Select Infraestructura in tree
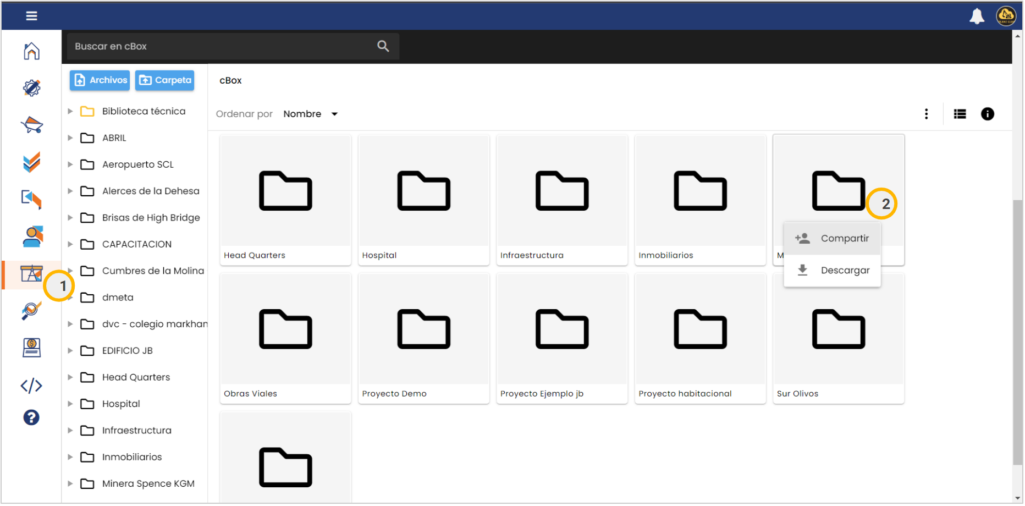The height and width of the screenshot is (506, 1025). point(126,431)
